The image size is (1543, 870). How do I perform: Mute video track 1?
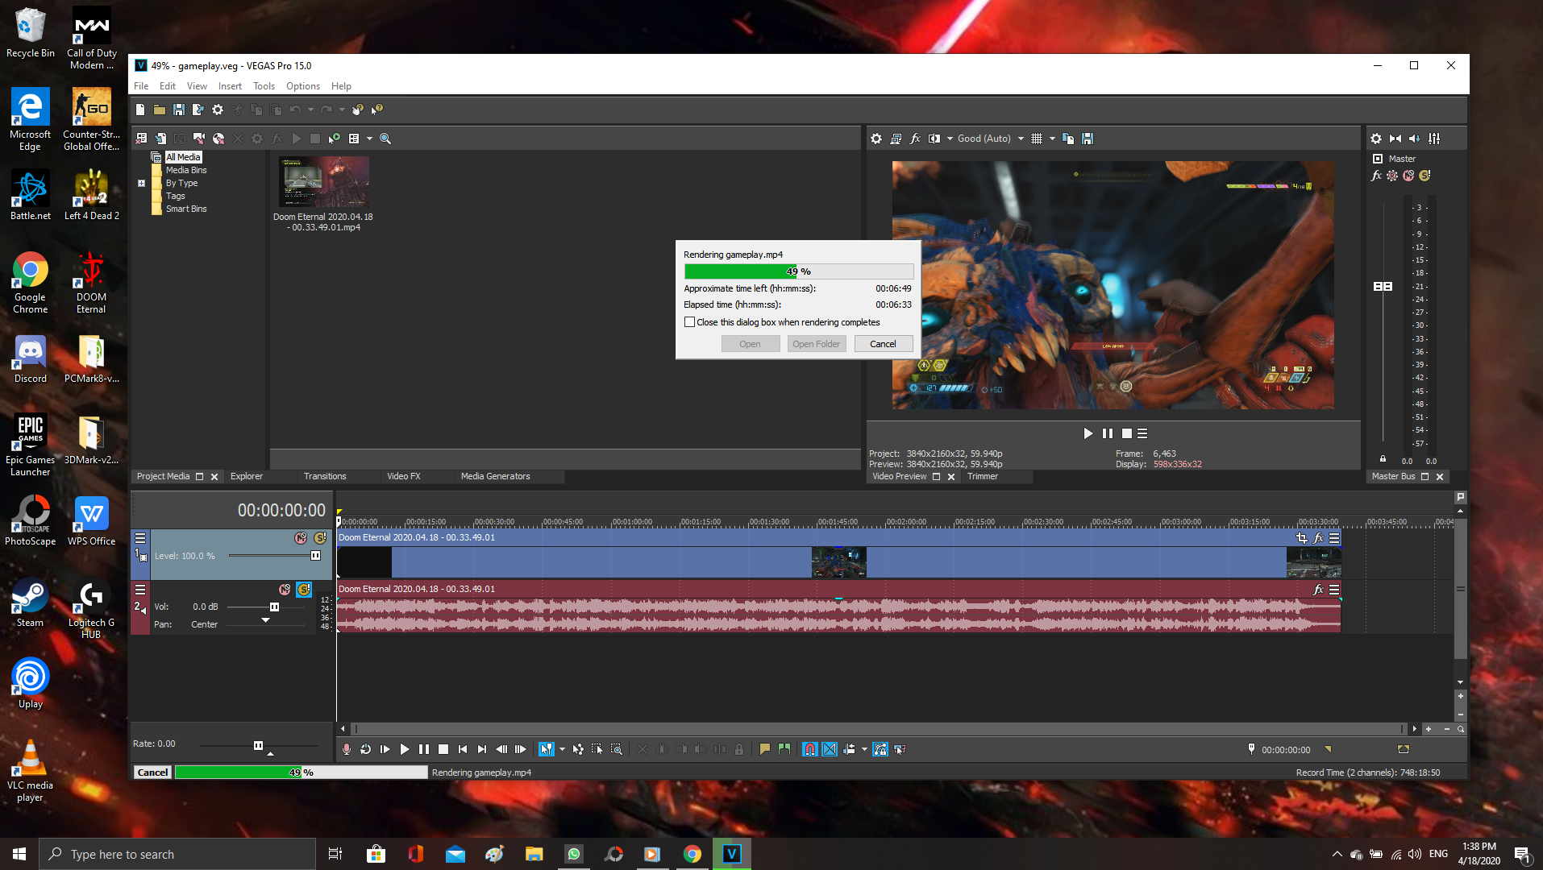pyautogui.click(x=301, y=538)
